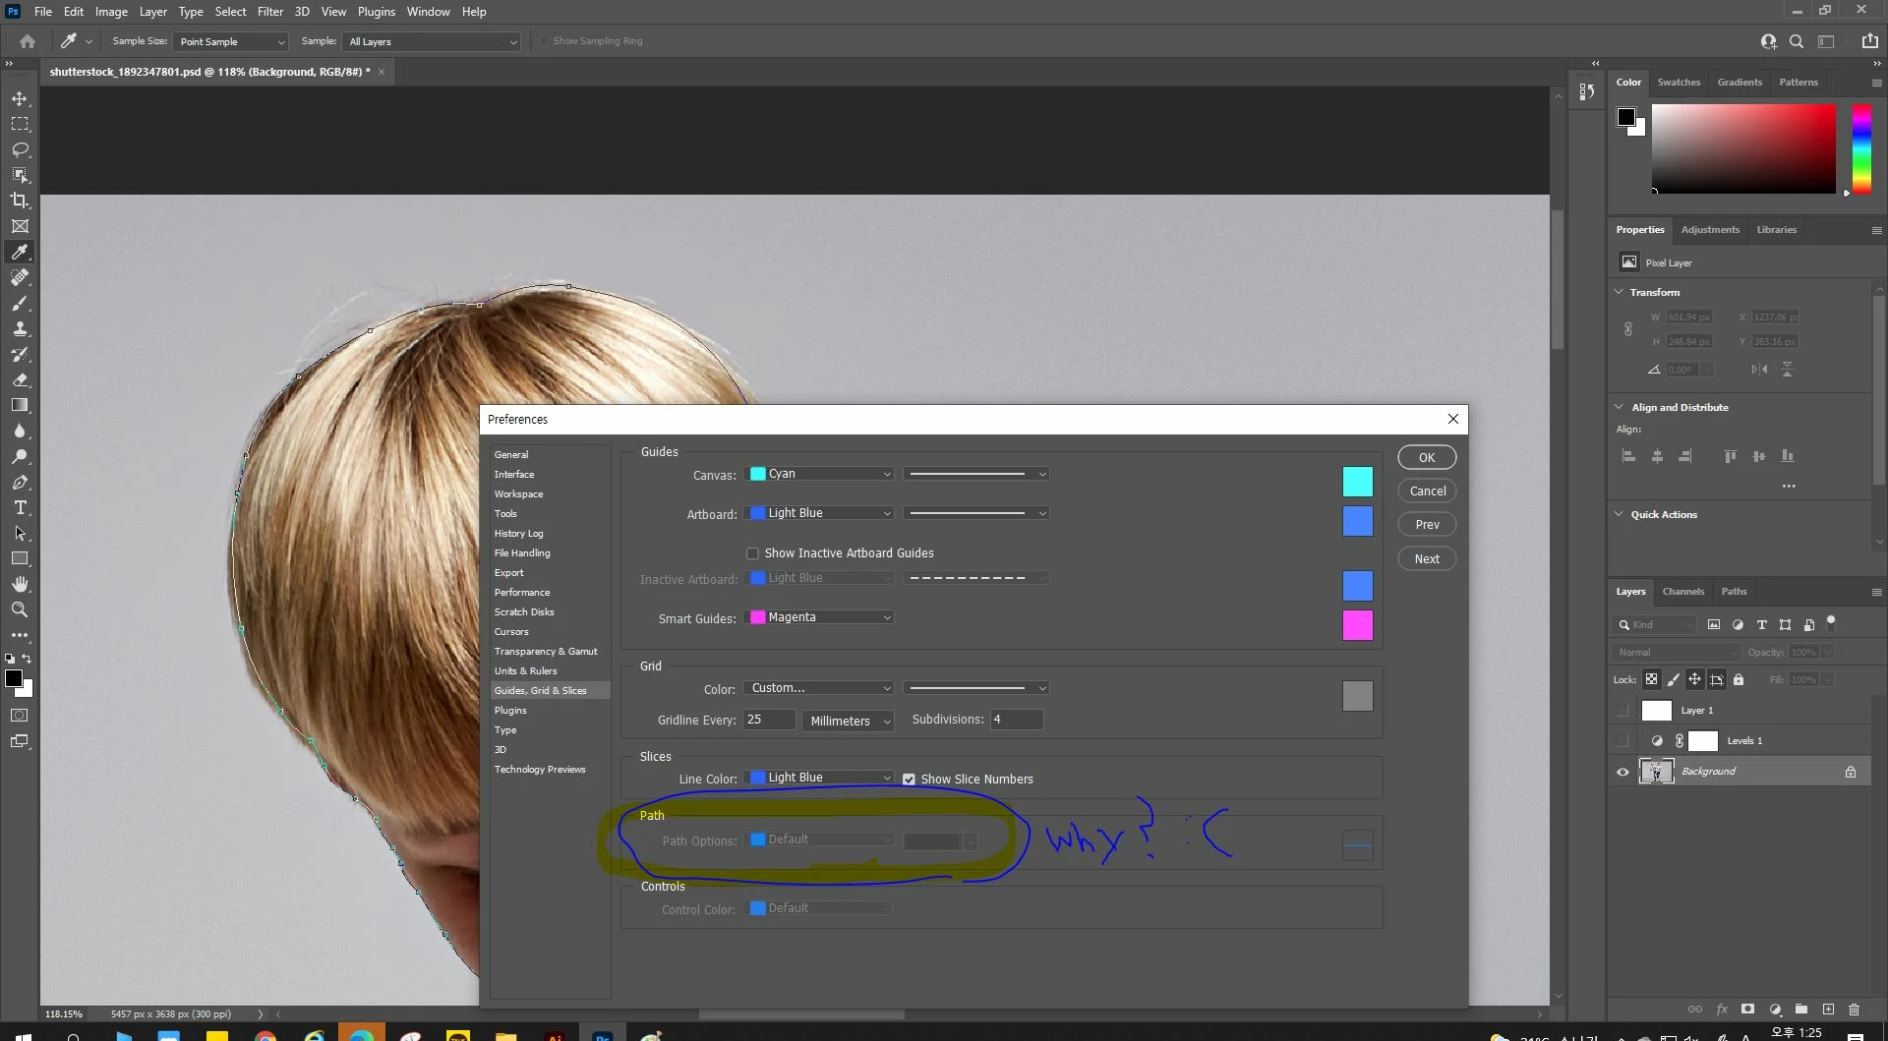
Task: Uncheck Show Slice Numbers
Action: 909,780
